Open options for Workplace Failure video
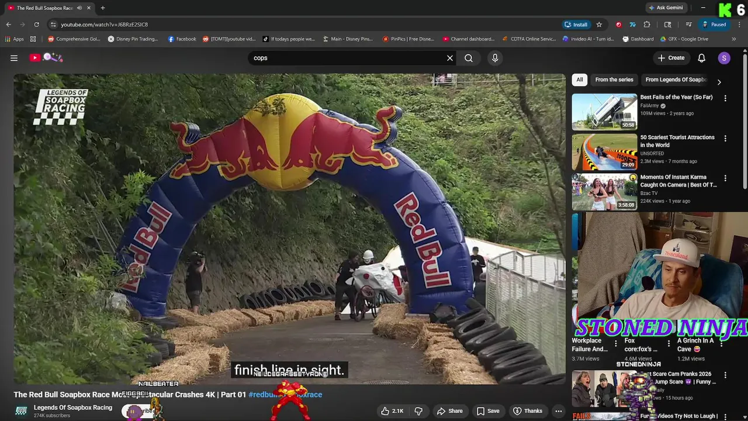 [615, 344]
